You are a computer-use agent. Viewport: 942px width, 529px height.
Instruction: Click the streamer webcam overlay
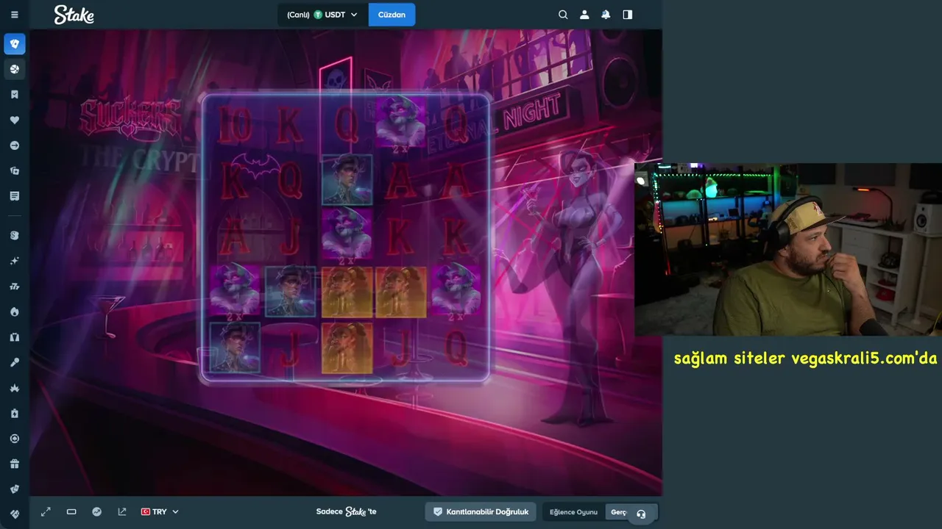(x=788, y=250)
